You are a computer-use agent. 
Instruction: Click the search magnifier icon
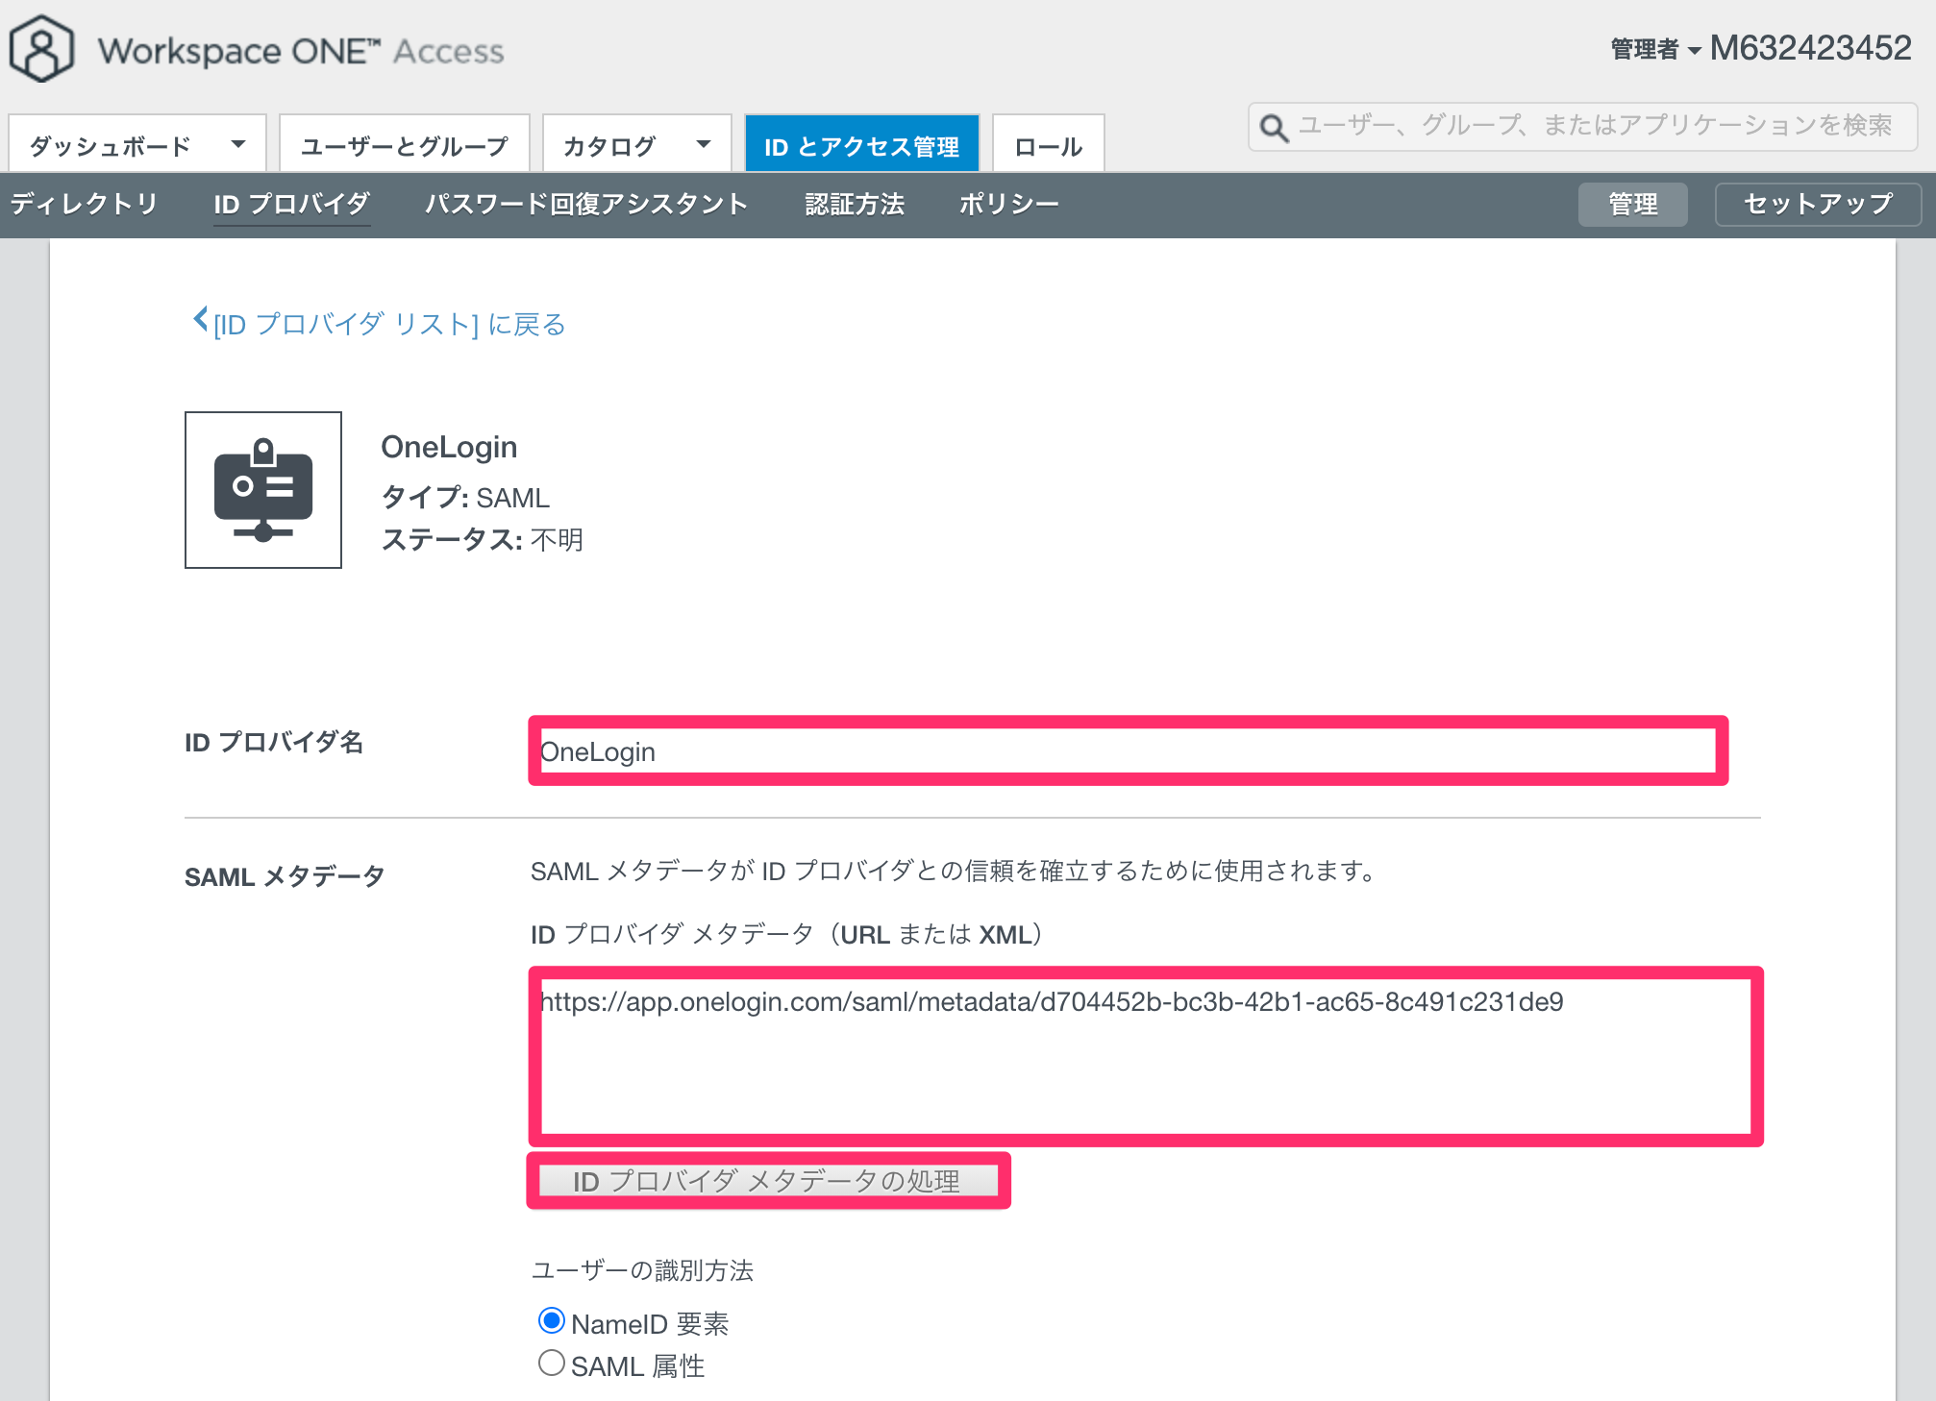coord(1274,128)
